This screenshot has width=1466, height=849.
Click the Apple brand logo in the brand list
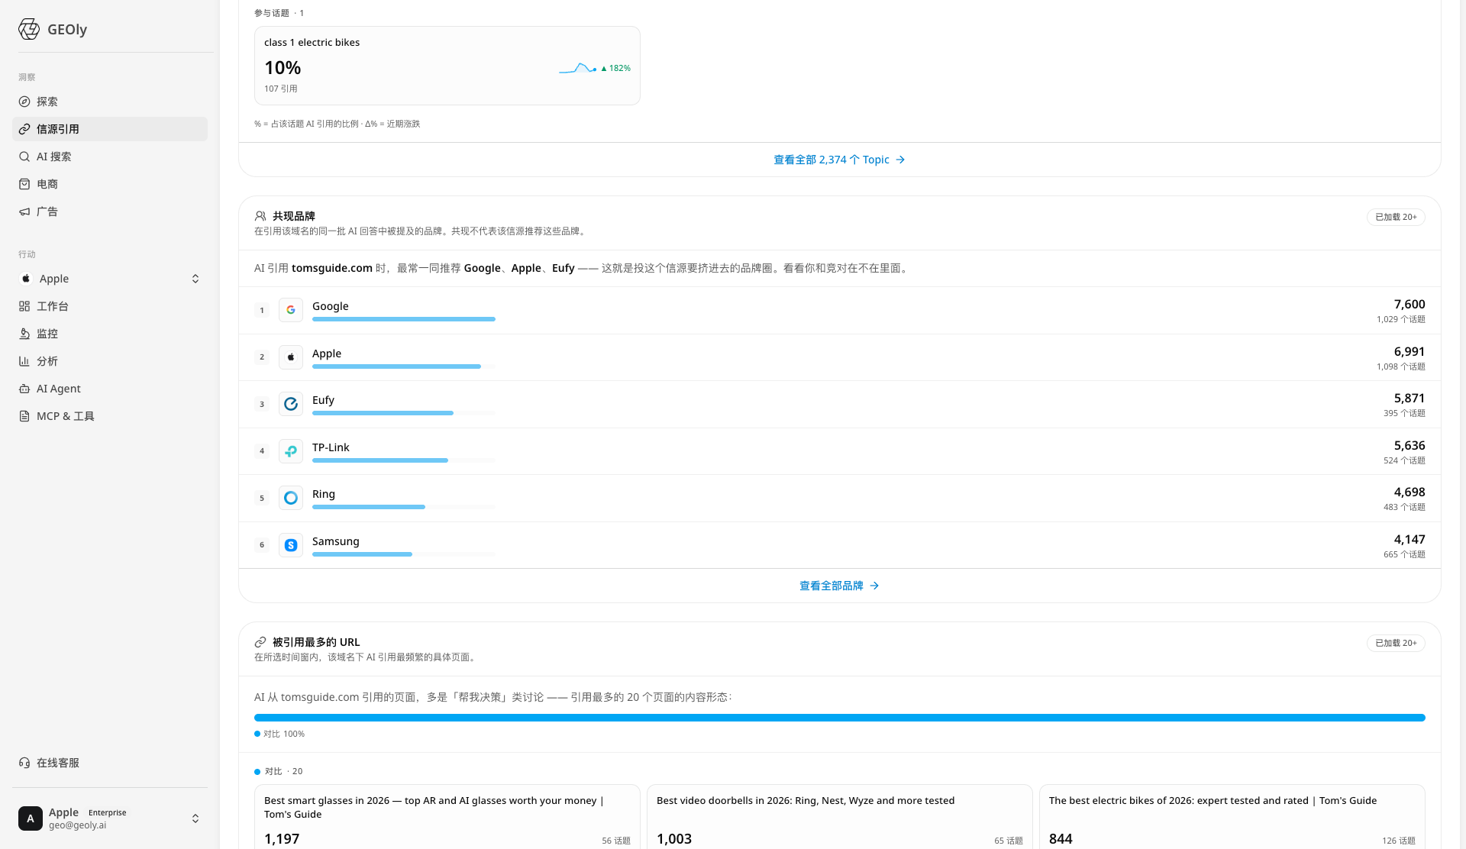[x=291, y=357]
